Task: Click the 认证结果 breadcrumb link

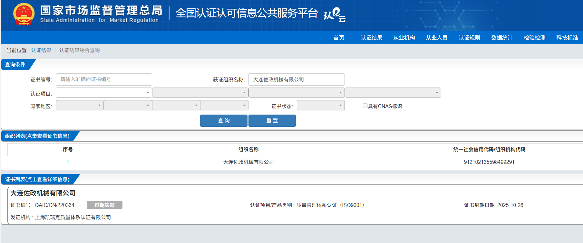Action: (41, 50)
